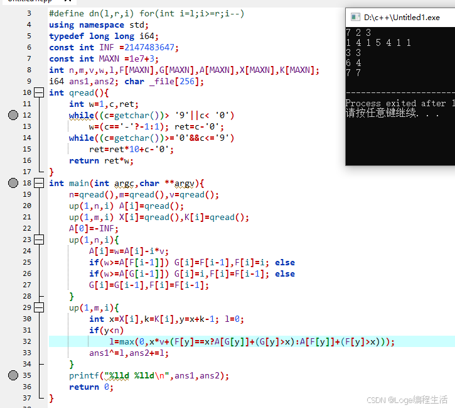
Task: Toggle the breakpoint marker on line 35
Action: [13, 375]
